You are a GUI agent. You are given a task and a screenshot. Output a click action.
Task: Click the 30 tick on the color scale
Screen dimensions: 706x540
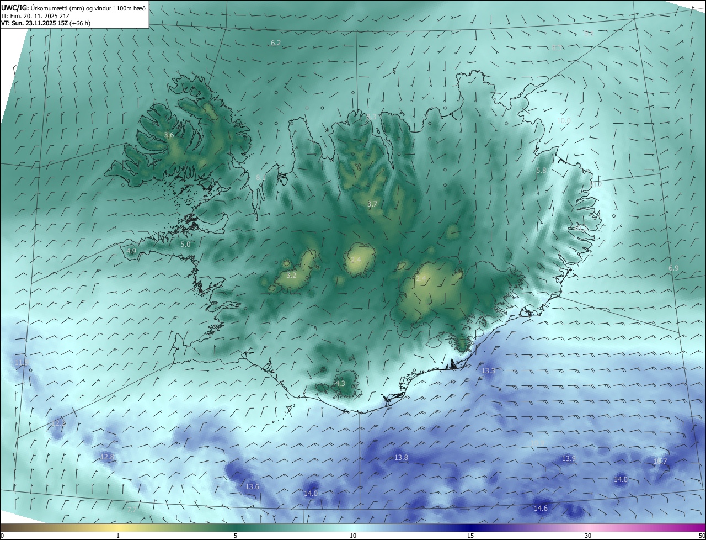pos(588,536)
